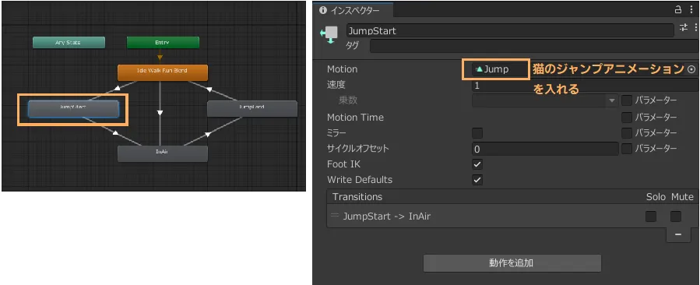Click the タグ input field
700x285 pixels.
pos(534,46)
